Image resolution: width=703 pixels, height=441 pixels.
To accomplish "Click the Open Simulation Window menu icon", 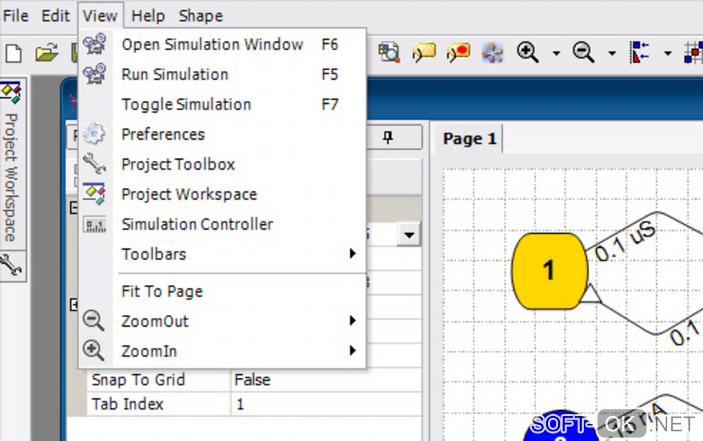I will point(94,44).
